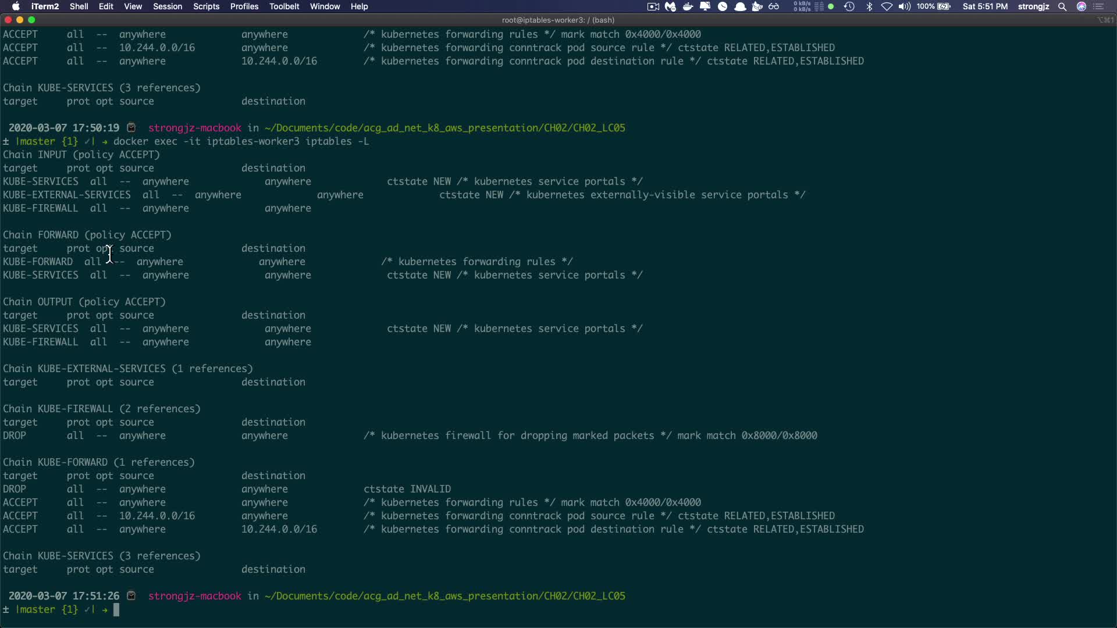
Task: Open the Profiles menu
Action: coord(244,6)
